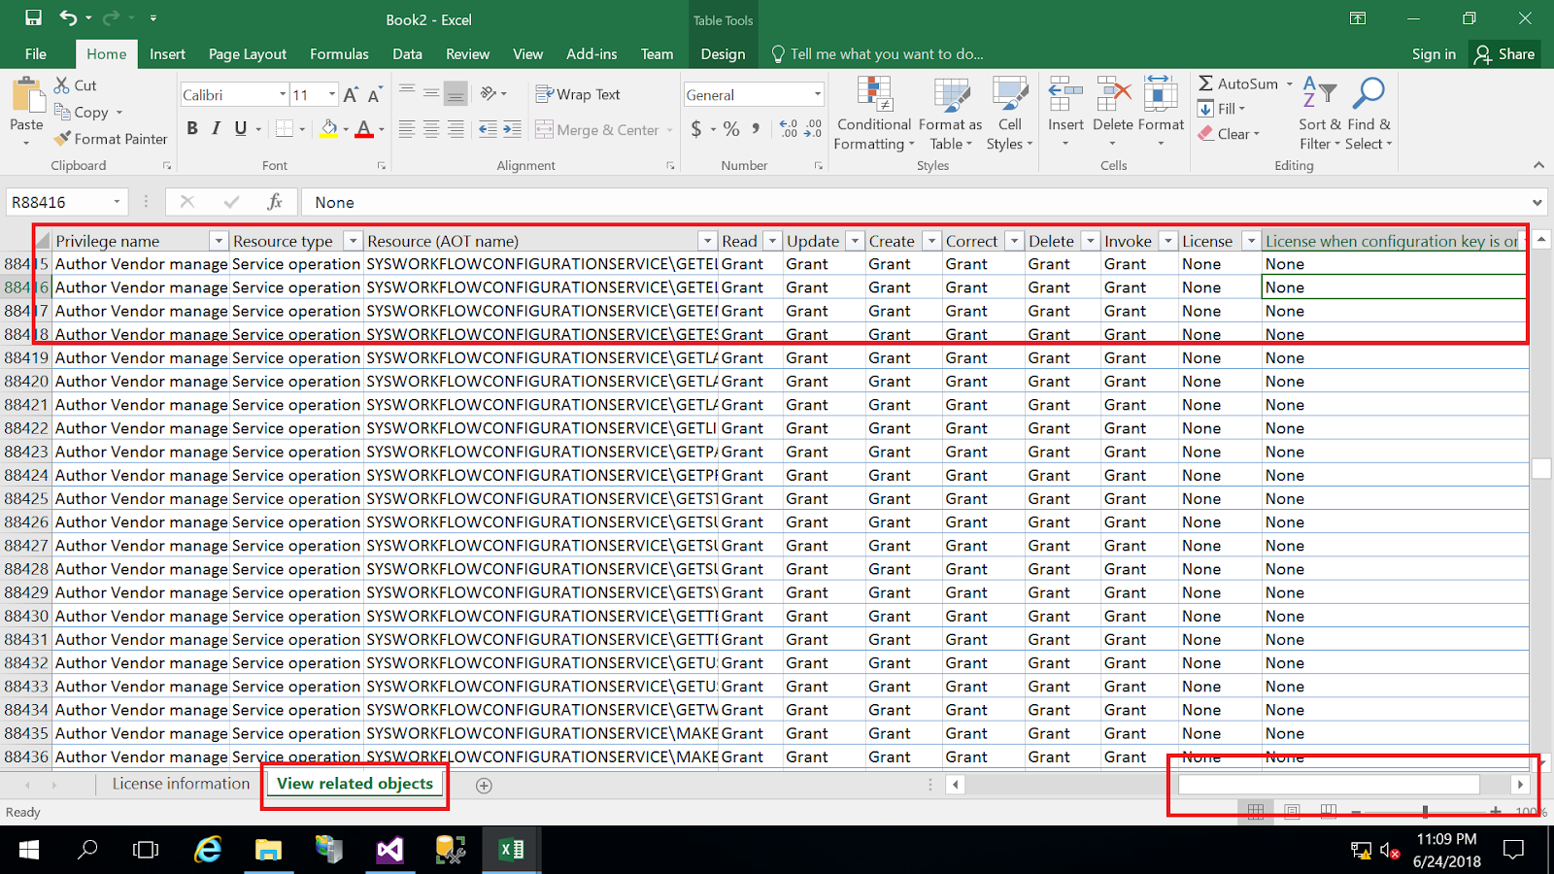Expand the formula bar
This screenshot has width=1554, height=874.
coord(1537,202)
